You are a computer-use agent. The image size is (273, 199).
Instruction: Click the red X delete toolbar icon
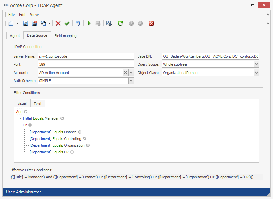[58, 23]
